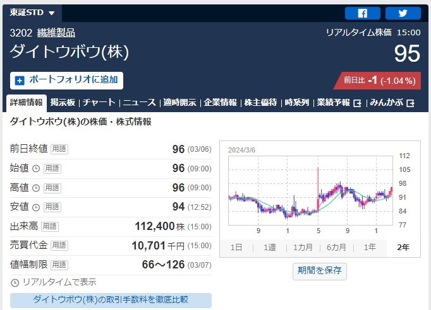The height and width of the screenshot is (310, 431).
Task: Open the 株主優待 tab
Action: click(260, 103)
